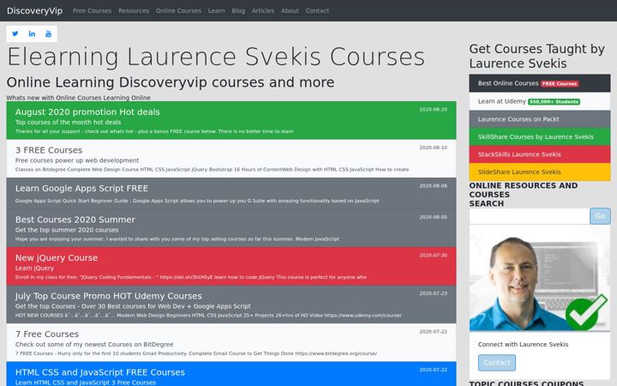
Task: Open the Online Courses menu item
Action: coord(178,10)
